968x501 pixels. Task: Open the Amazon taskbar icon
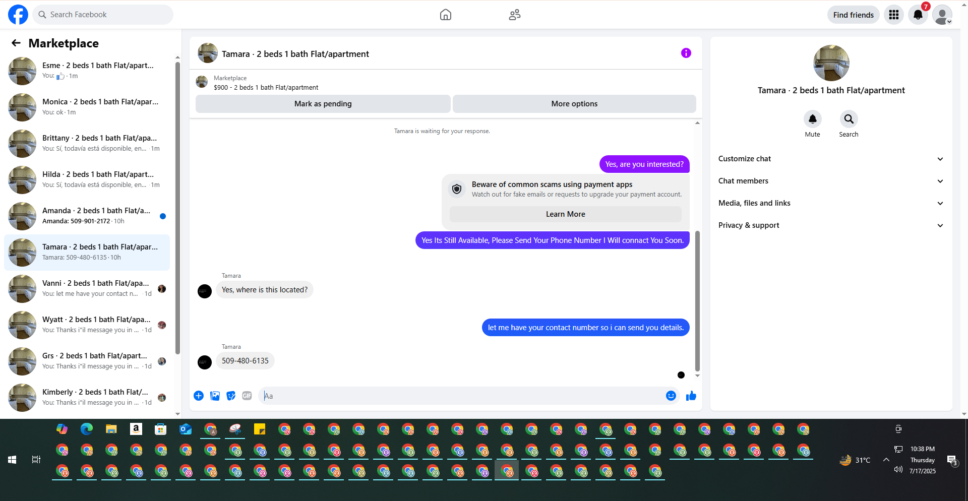click(136, 429)
